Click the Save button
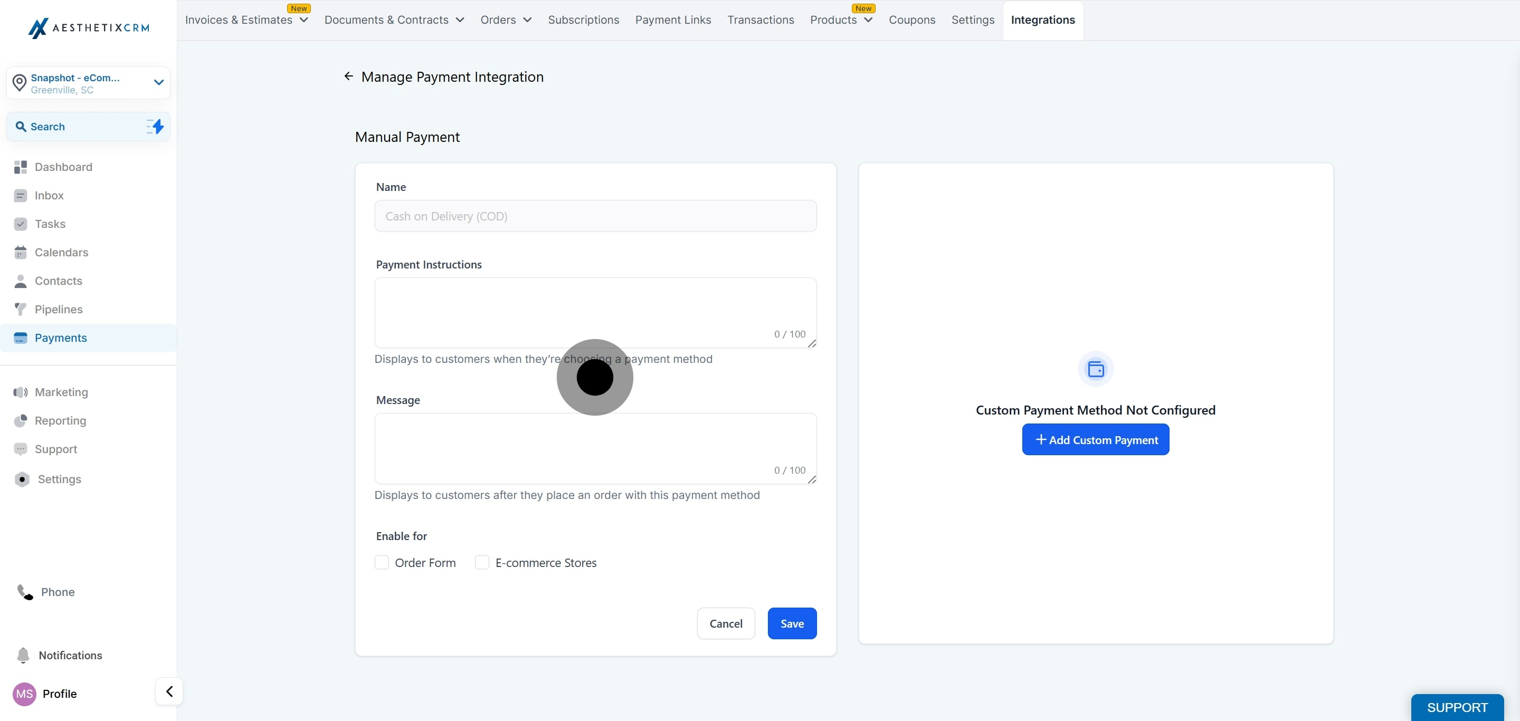The width and height of the screenshot is (1520, 721). click(791, 623)
